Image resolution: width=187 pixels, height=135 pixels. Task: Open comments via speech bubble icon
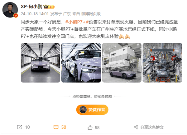tap(56, 127)
